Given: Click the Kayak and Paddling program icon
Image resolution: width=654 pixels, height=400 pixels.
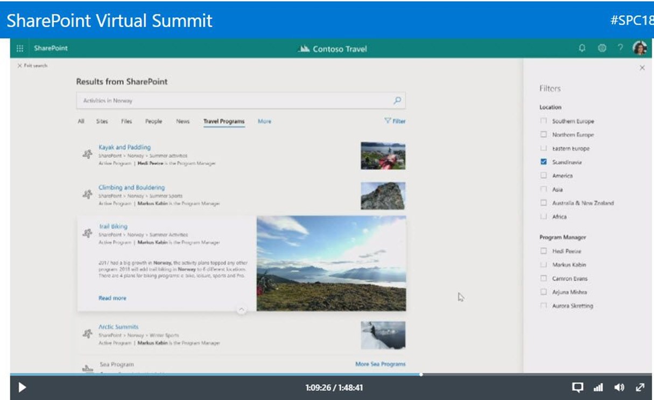Looking at the screenshot, I should click(87, 154).
